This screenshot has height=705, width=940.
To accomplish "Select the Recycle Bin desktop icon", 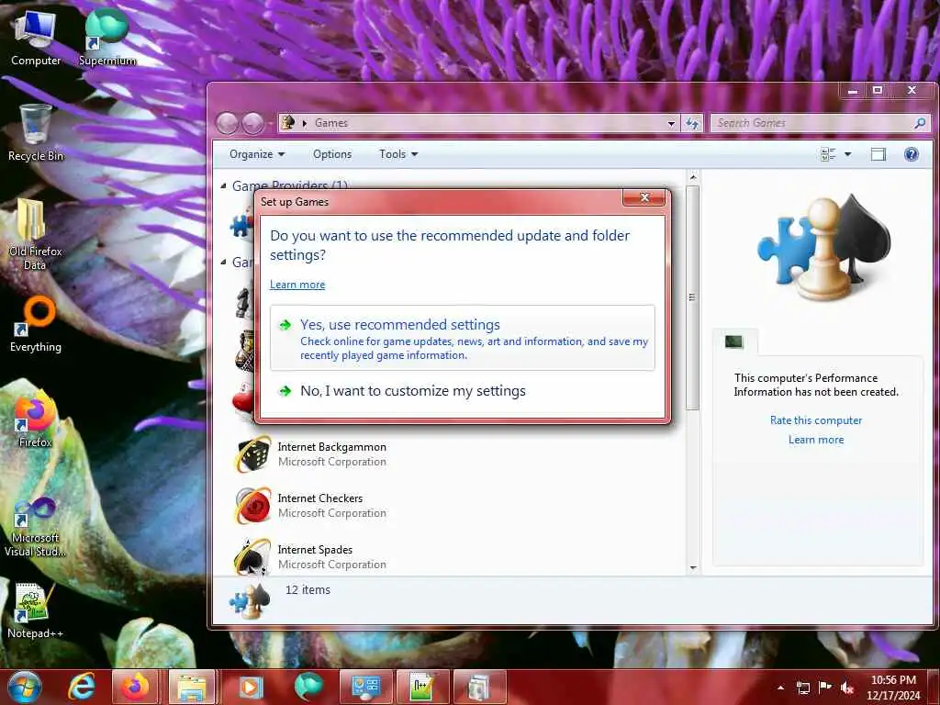I will point(35,133).
